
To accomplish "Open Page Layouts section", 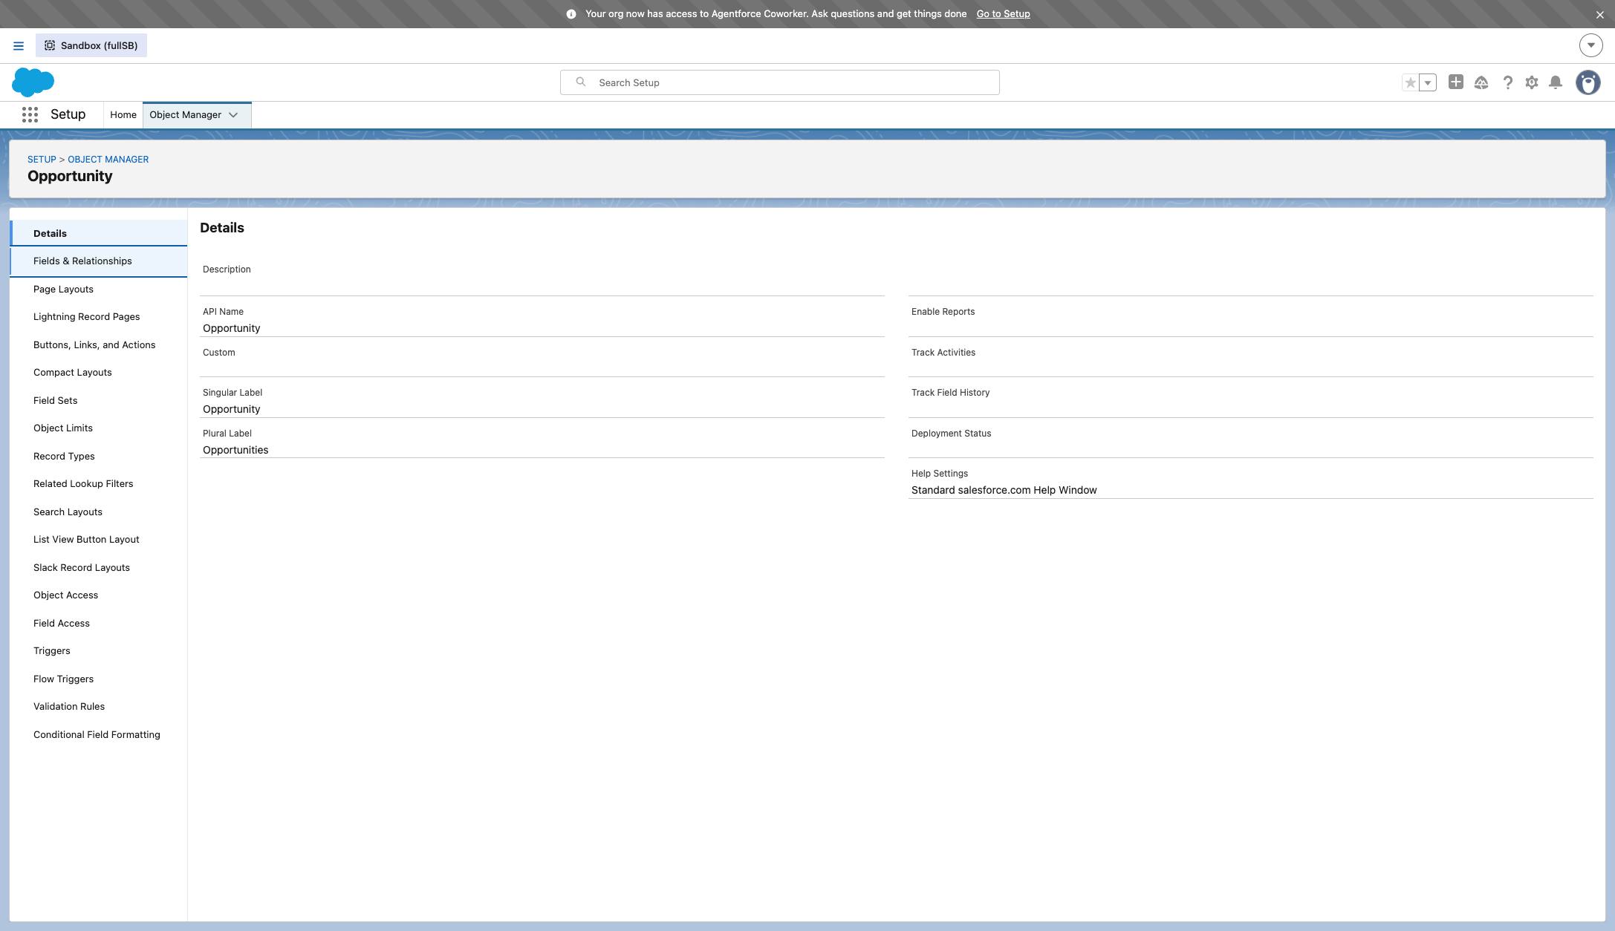I will (99, 290).
